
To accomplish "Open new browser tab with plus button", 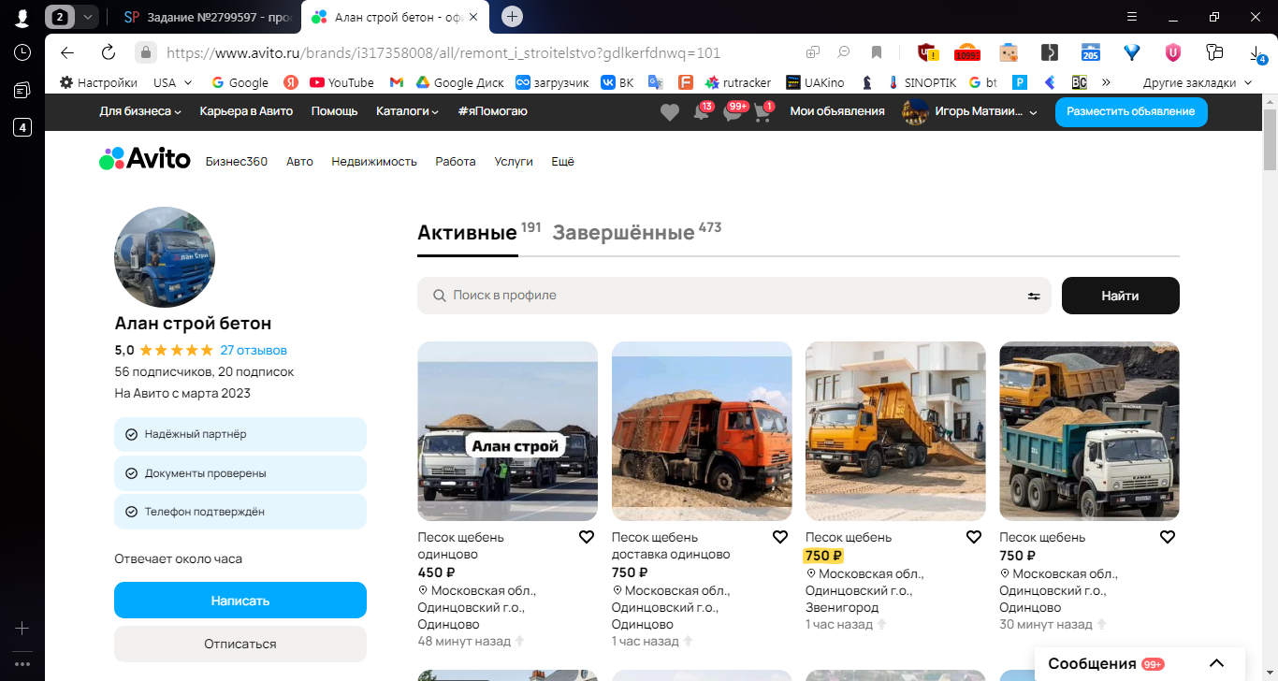I will (512, 16).
